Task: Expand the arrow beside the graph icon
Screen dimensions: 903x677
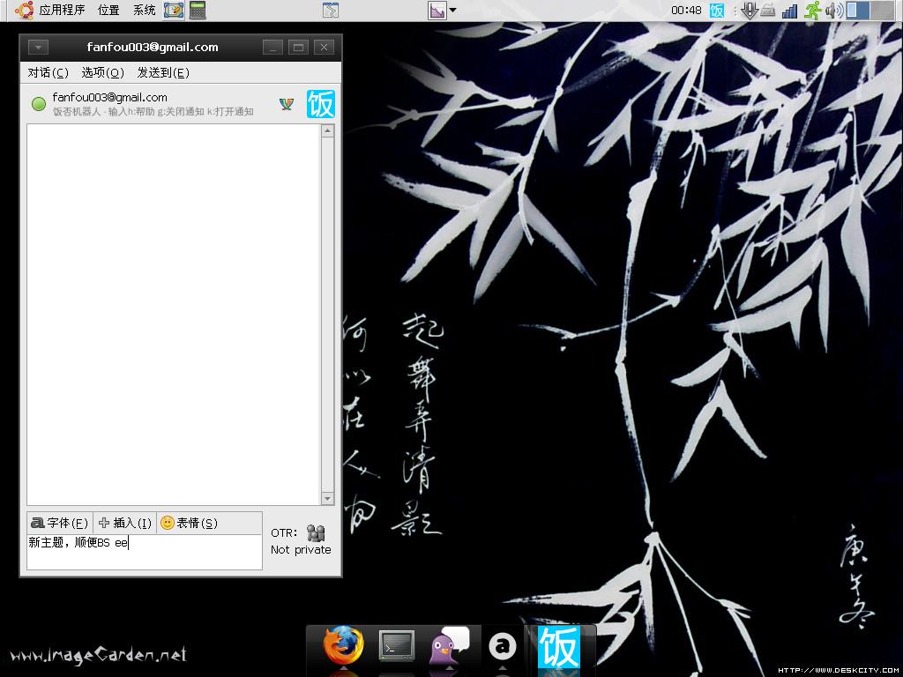Action: 452,11
